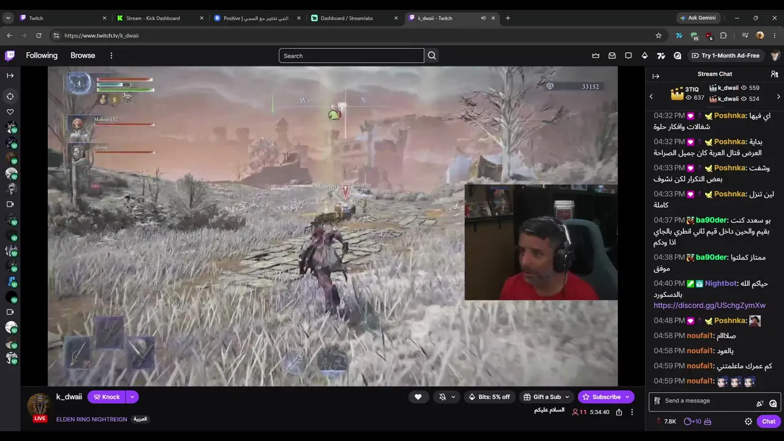Click the purple Subscribe button
The height and width of the screenshot is (441, 784).
(606, 397)
